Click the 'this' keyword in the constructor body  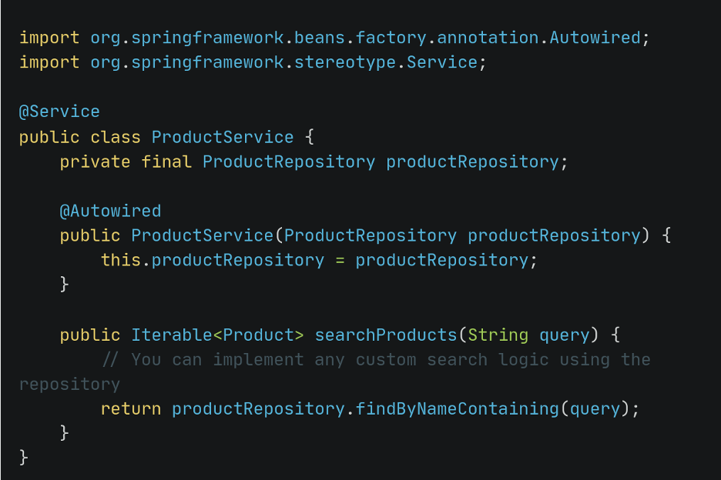click(x=121, y=260)
